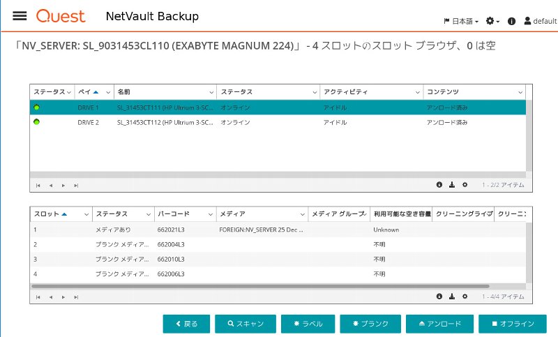Go to first page in slots table

[38, 297]
